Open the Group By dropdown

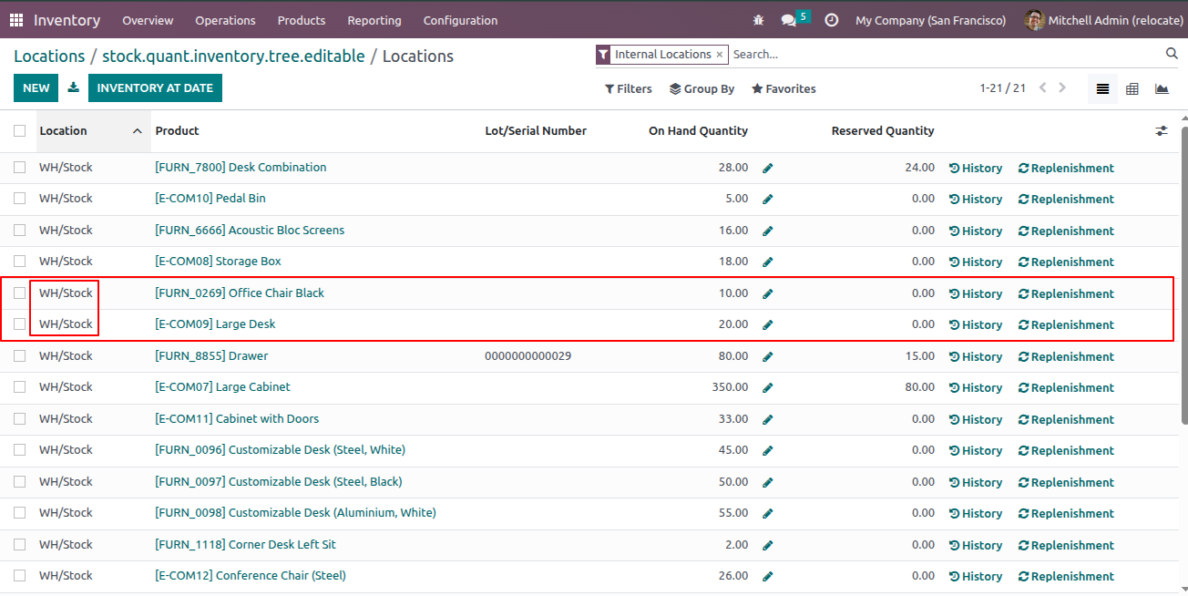click(x=702, y=88)
